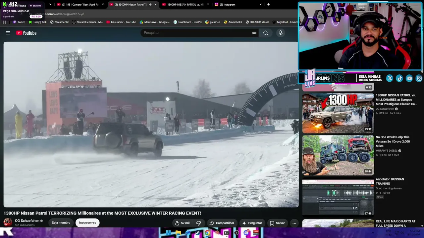This screenshot has height=238, width=424.
Task: Click the search magnifier button
Action: (266, 33)
